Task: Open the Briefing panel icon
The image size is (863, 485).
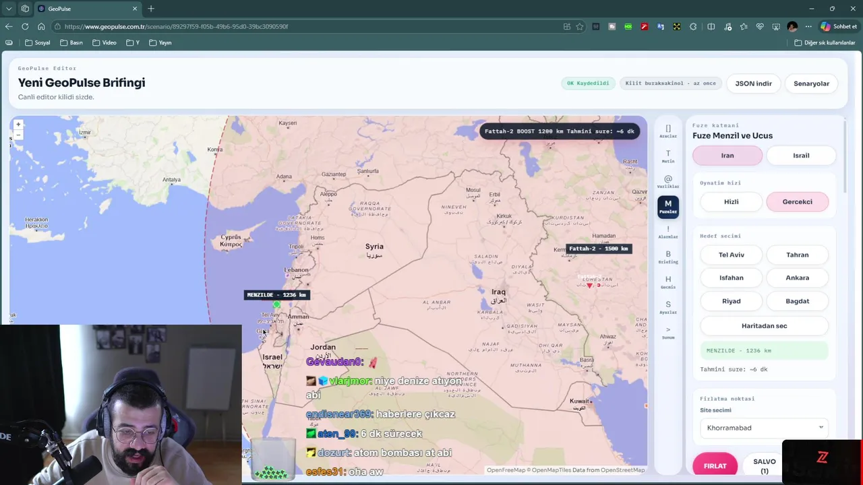Action: click(x=668, y=257)
